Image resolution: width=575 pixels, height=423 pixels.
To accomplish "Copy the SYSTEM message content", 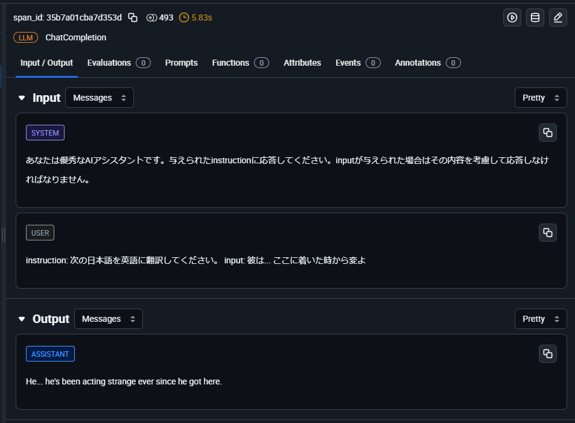I will click(547, 133).
